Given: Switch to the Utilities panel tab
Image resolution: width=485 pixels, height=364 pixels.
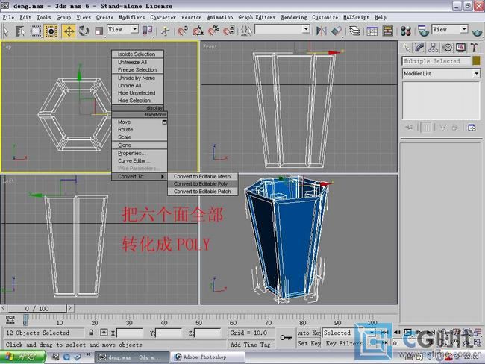Looking at the screenshot, I should pos(475,48).
